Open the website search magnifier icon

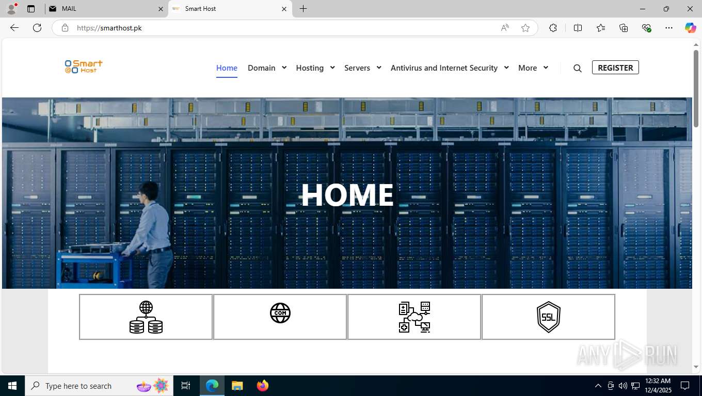578,68
